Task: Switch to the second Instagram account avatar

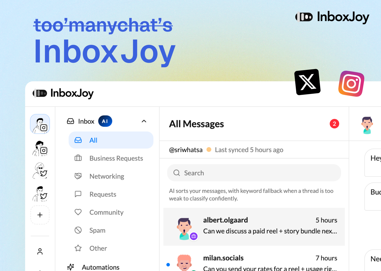Action: point(40,148)
